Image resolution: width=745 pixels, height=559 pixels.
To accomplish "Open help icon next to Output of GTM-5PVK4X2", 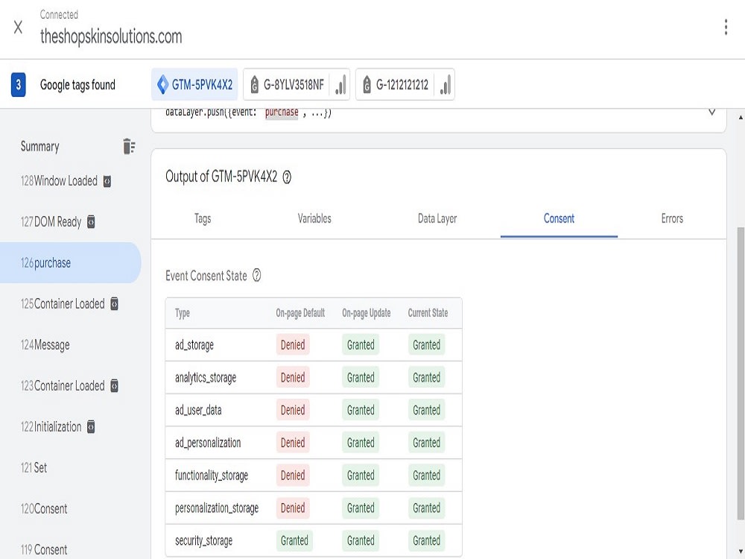I will tap(287, 177).
